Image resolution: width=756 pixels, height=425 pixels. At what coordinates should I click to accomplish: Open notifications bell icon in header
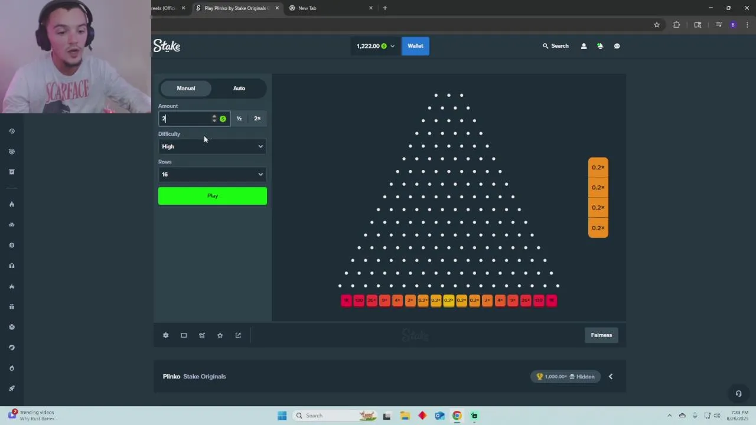[600, 46]
